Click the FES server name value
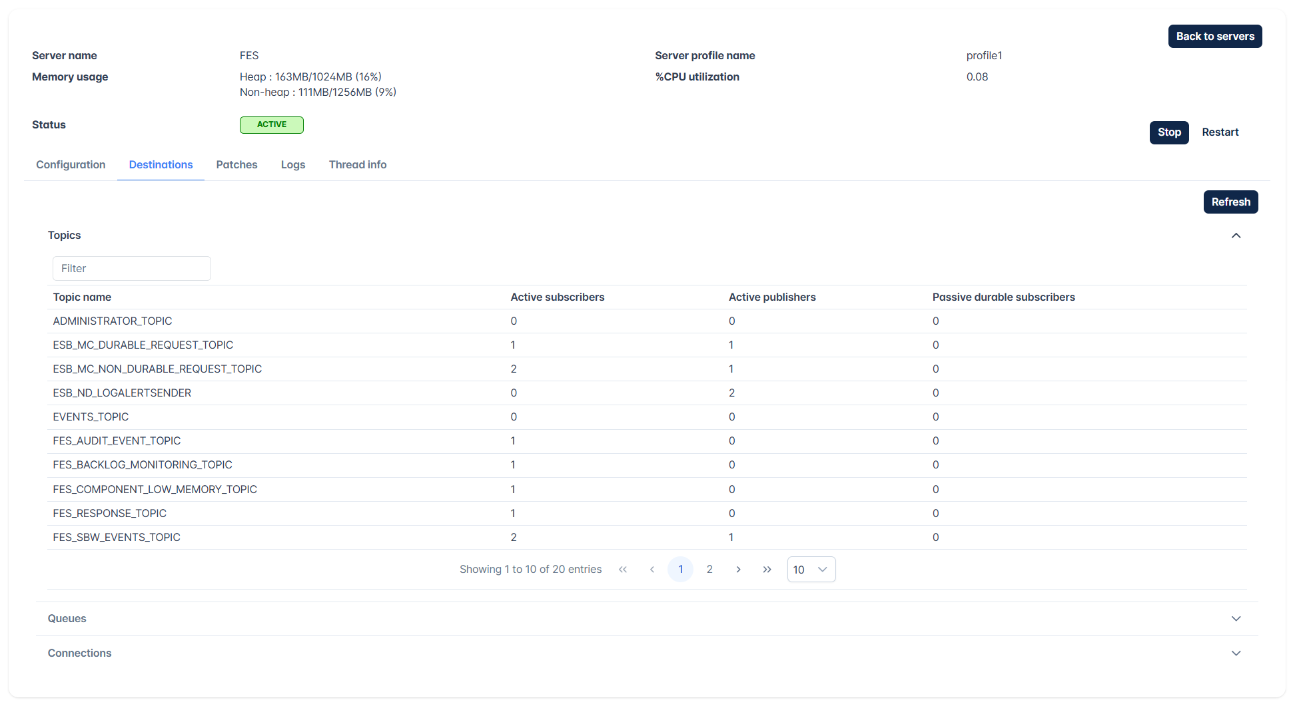Screen dimensions: 1297x706 tap(249, 56)
